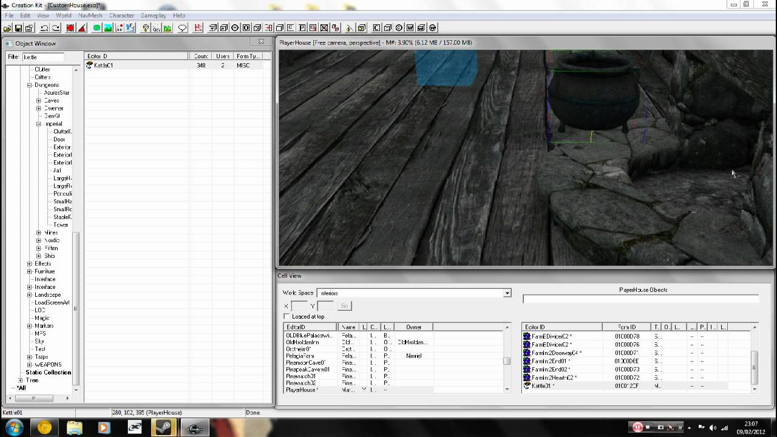Select the Jail tree item
The height and width of the screenshot is (437, 777).
(x=57, y=171)
